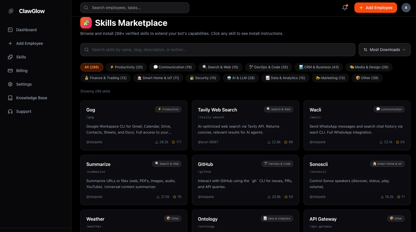Filter by Finance & Trading (12)
This screenshot has height=232, width=416.
[106, 78]
